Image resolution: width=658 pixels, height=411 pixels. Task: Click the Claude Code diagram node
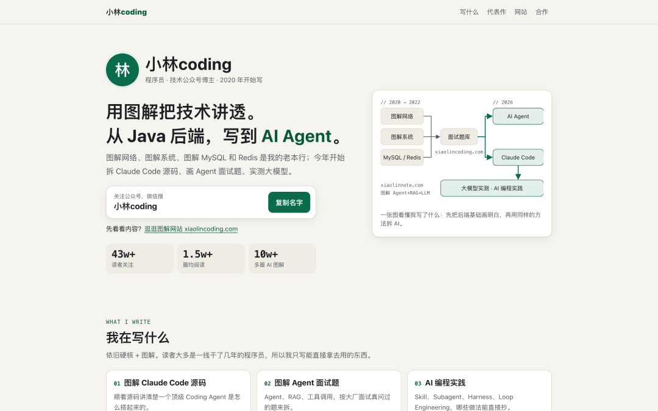(x=518, y=157)
